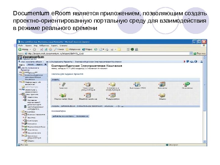Open the Сервис menu
220x165 pixels.
click(54, 46)
